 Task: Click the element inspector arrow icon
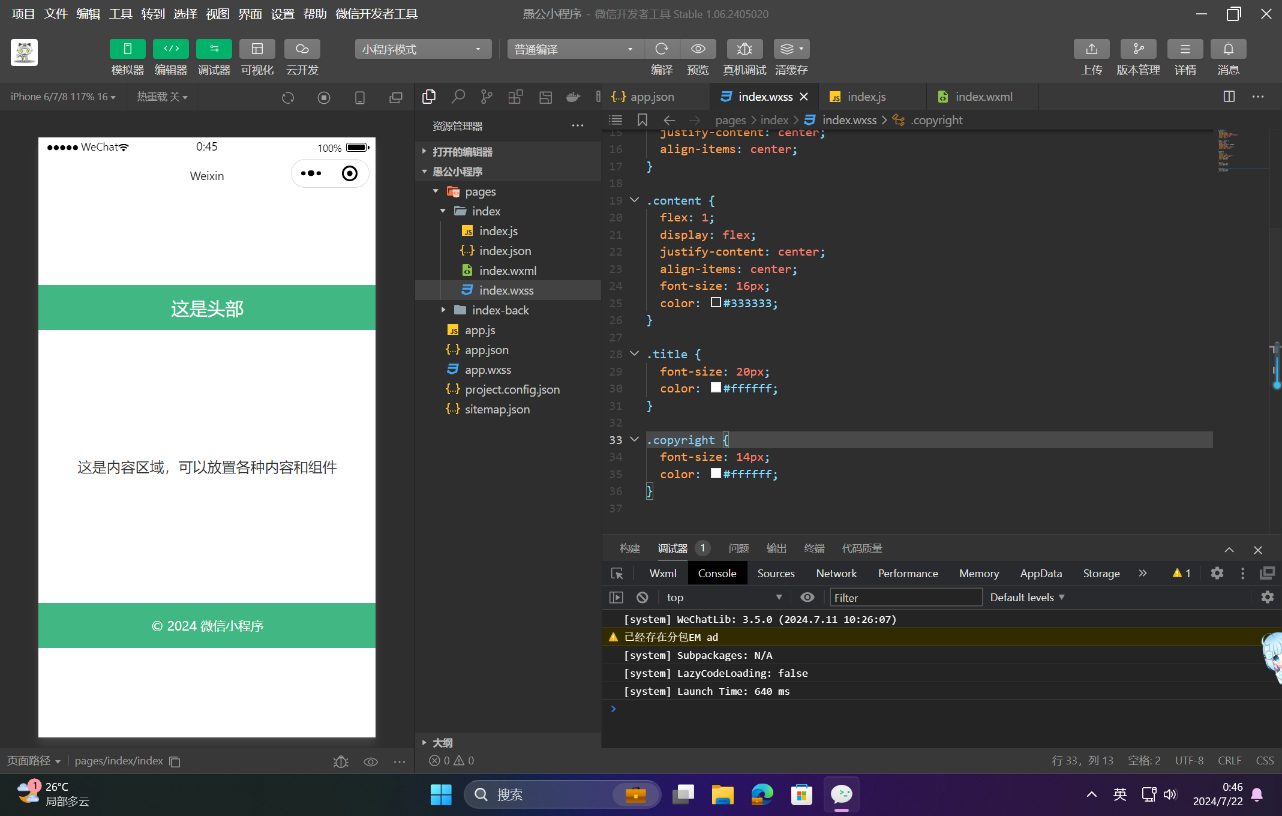point(617,573)
